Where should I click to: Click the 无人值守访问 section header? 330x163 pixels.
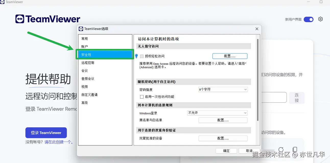pos(194,46)
